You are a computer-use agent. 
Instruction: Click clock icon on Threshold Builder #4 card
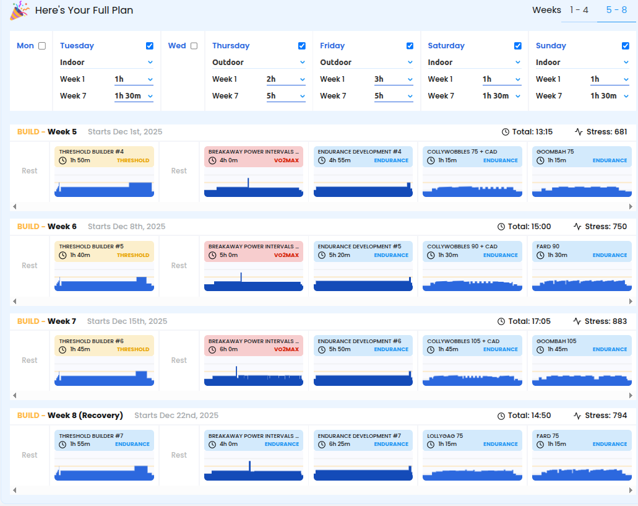(63, 160)
